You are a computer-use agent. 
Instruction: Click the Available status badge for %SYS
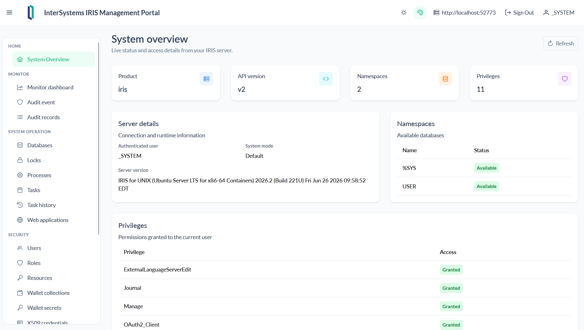click(x=487, y=168)
